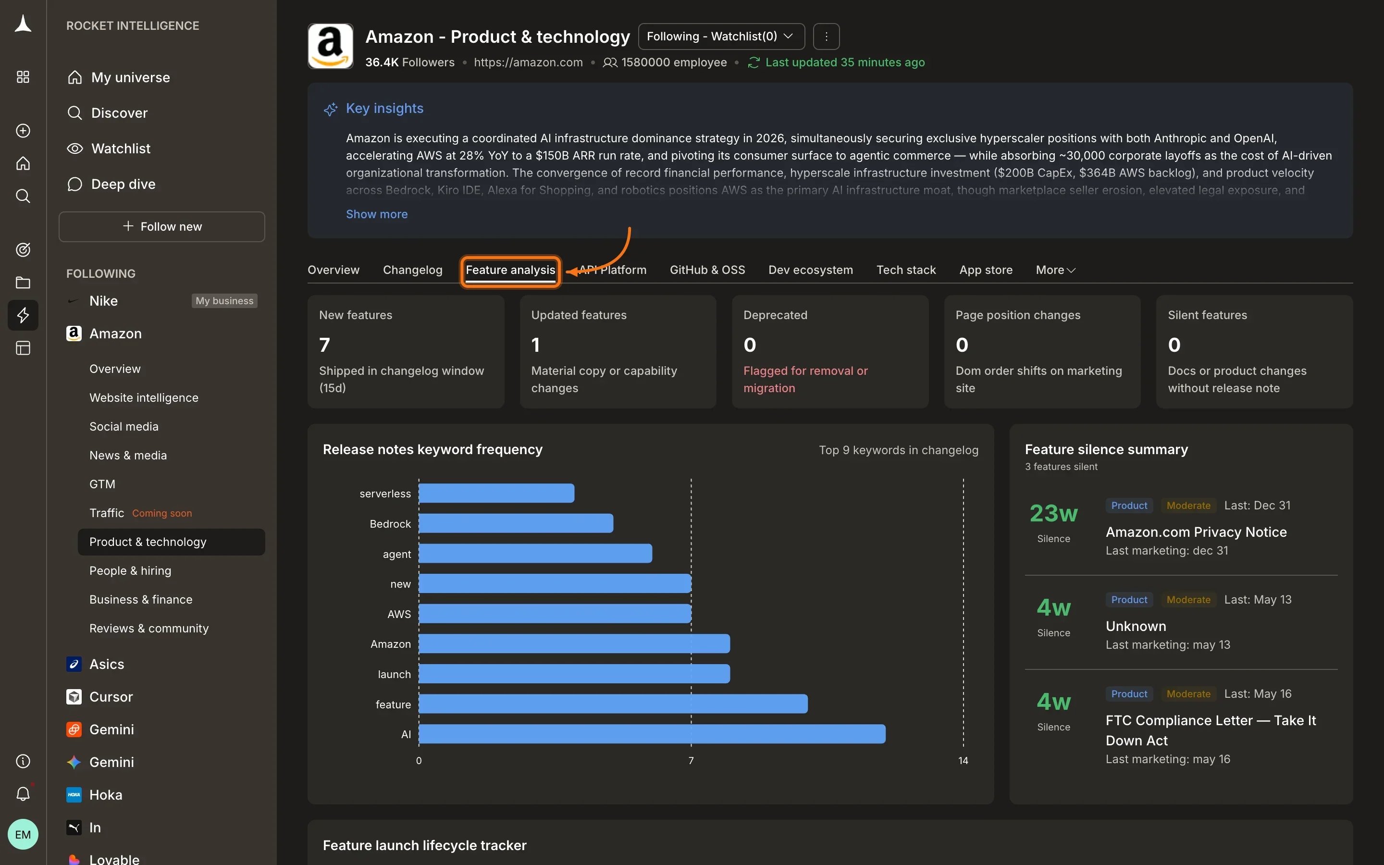This screenshot has width=1384, height=865.
Task: Click the employee count people icon
Action: click(x=610, y=62)
